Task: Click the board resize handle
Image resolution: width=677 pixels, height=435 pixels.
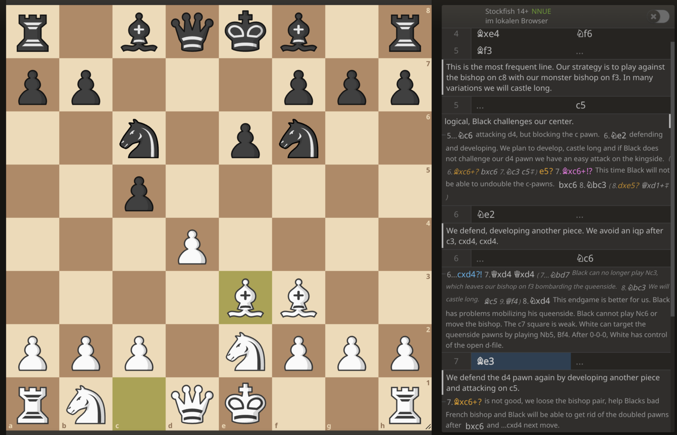Action: pyautogui.click(x=428, y=427)
